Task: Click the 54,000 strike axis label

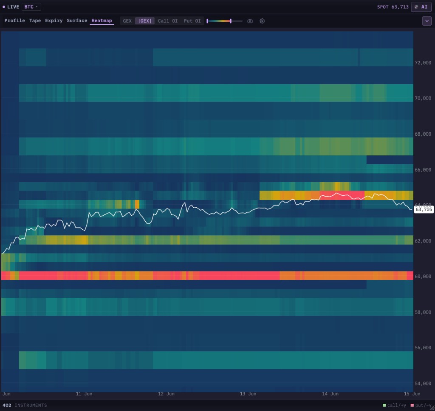Action: point(423,383)
